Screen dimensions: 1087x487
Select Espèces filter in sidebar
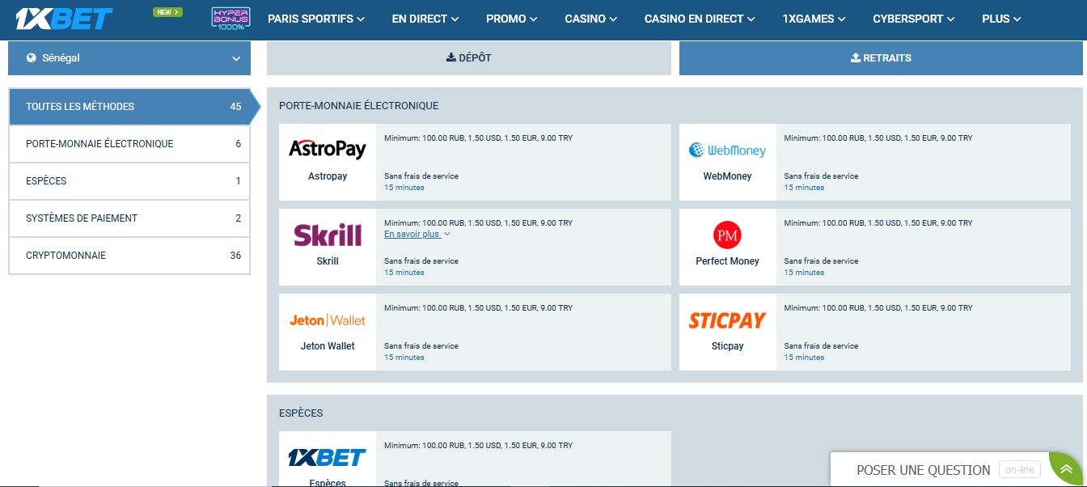click(x=129, y=181)
